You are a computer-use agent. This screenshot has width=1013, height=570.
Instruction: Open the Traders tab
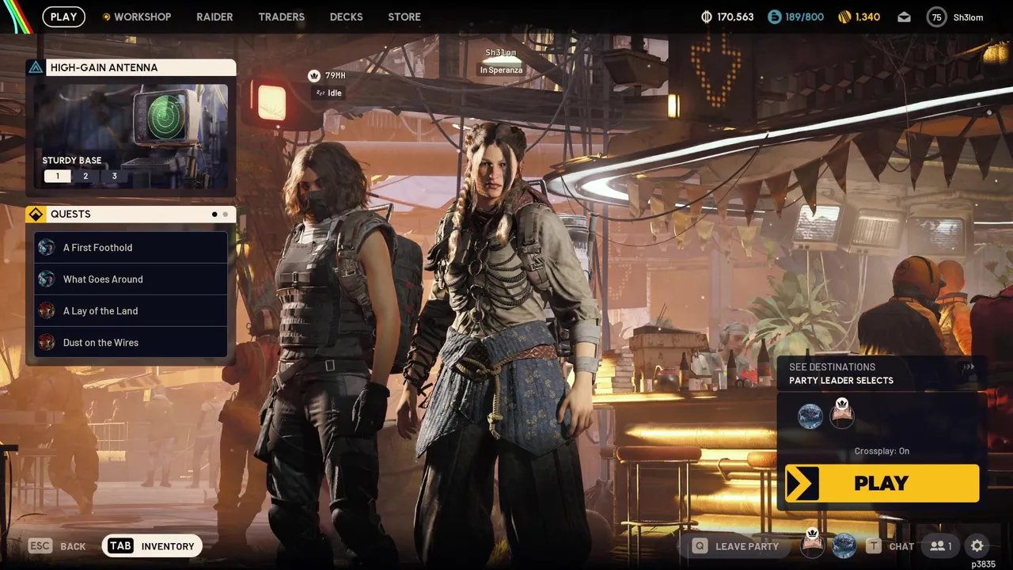pyautogui.click(x=281, y=17)
